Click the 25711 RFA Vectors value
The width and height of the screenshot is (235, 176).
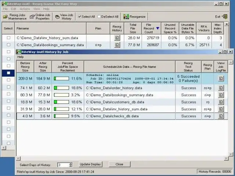tap(204, 45)
